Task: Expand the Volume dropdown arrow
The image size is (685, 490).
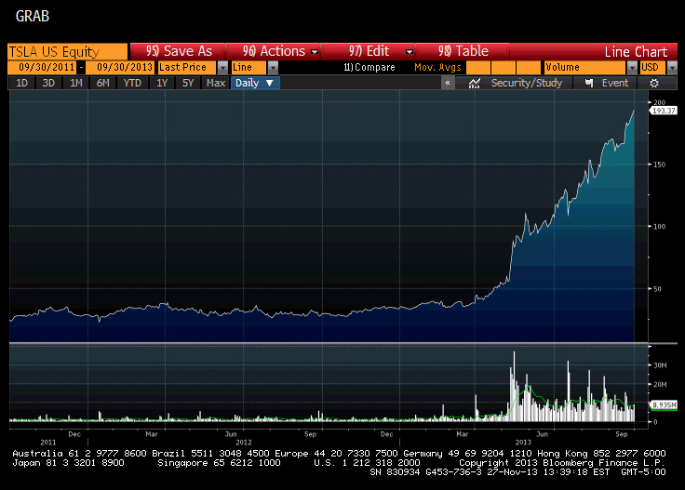Action: point(632,68)
